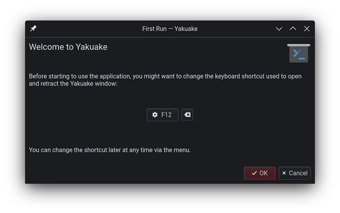Maximize dialog with the up chevron
This screenshot has height=213, width=340.
293,29
